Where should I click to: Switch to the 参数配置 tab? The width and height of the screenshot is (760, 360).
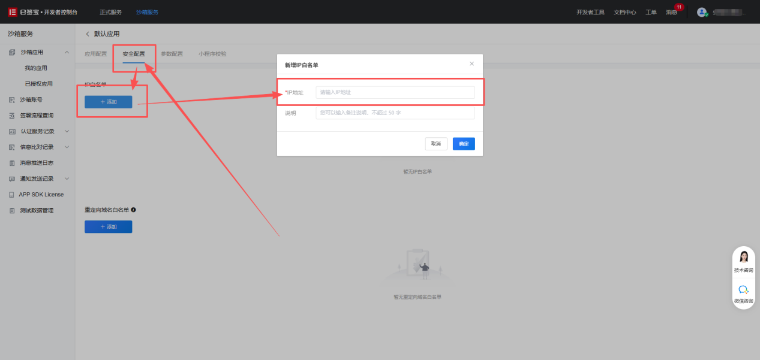(x=172, y=54)
